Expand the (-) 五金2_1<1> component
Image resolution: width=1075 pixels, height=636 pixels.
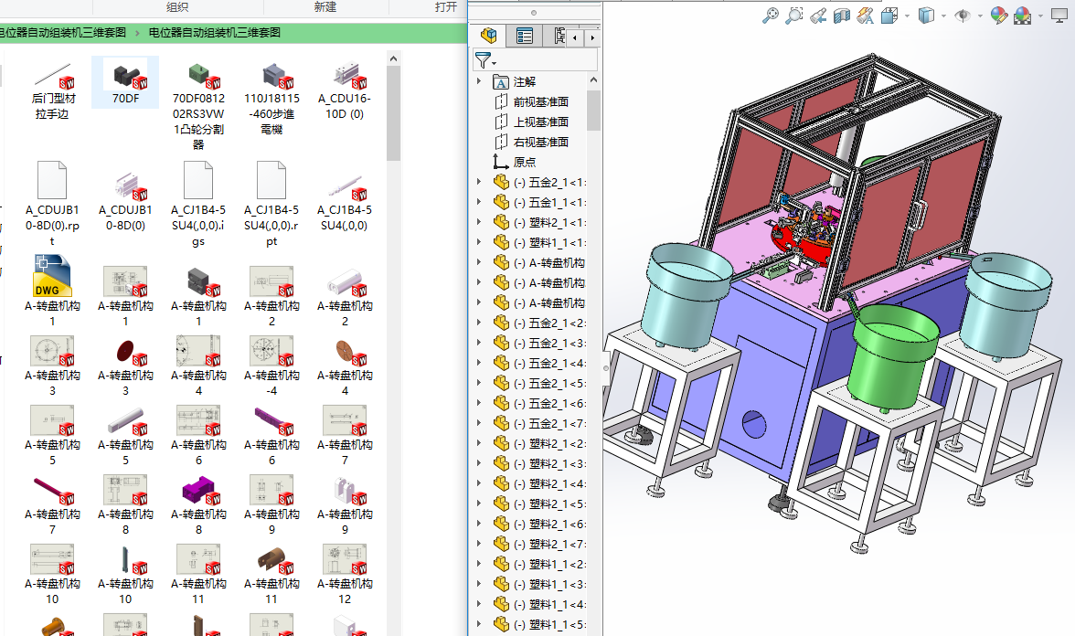point(479,182)
